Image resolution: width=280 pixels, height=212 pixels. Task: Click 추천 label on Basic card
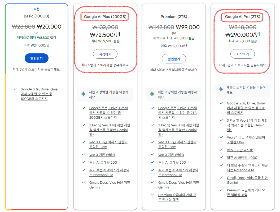click(36, 9)
